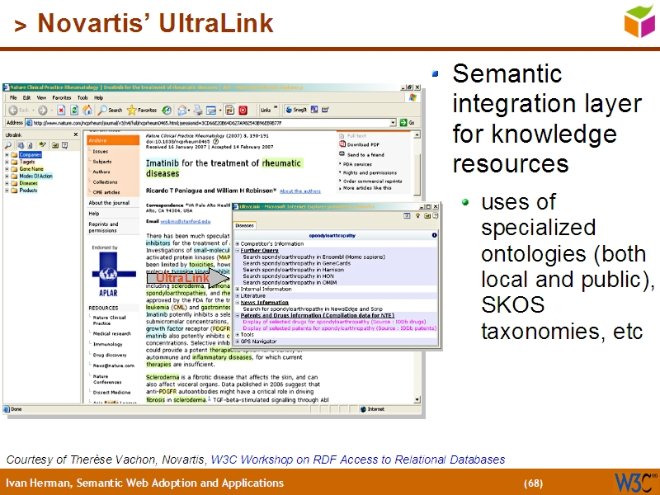Click the Ultralink panel magnifier icon
The image size is (660, 495).
pyautogui.click(x=7, y=146)
